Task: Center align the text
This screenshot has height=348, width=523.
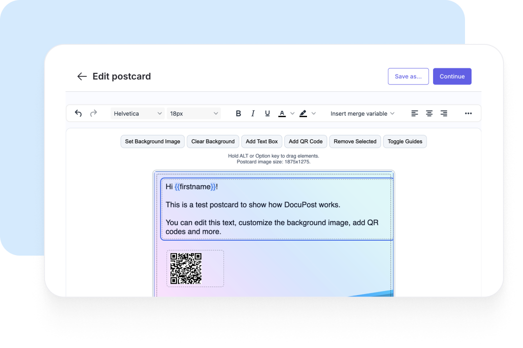Action: point(429,113)
